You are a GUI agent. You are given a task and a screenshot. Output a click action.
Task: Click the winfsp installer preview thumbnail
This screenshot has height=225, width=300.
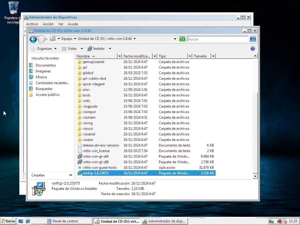[x=39, y=189]
